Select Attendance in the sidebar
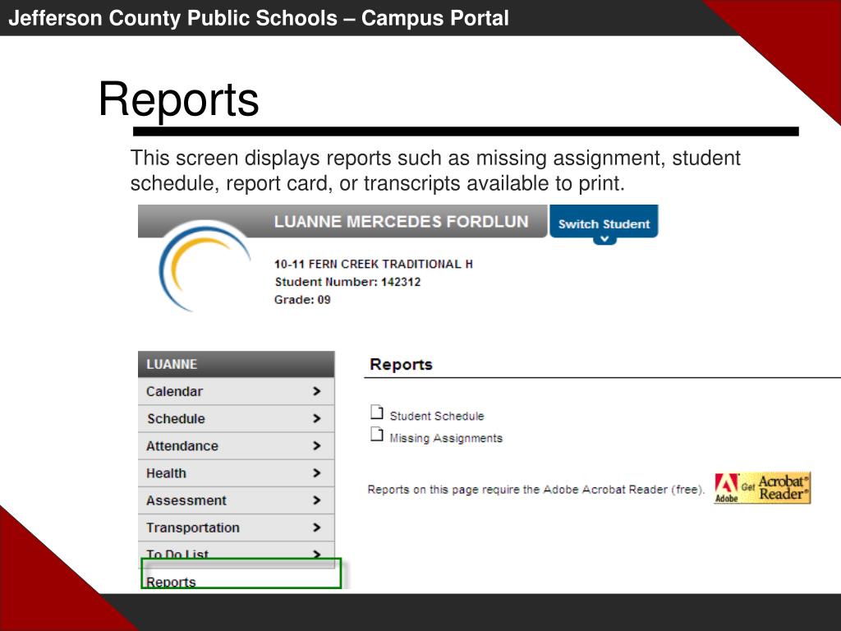This screenshot has height=631, width=841. pos(236,446)
